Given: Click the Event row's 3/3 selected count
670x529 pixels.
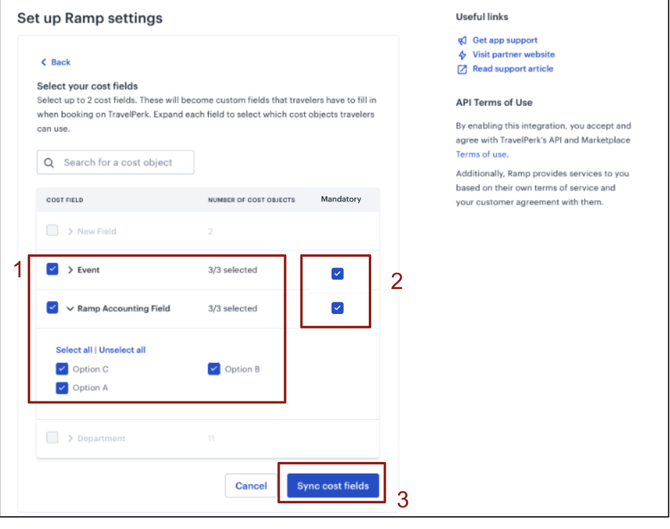Looking at the screenshot, I should (x=232, y=270).
